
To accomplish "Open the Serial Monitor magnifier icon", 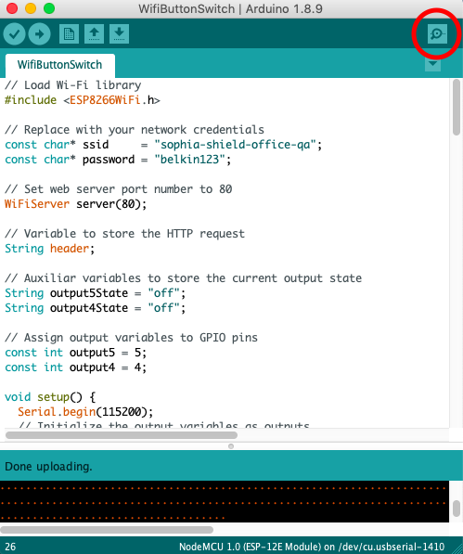I will [437, 34].
